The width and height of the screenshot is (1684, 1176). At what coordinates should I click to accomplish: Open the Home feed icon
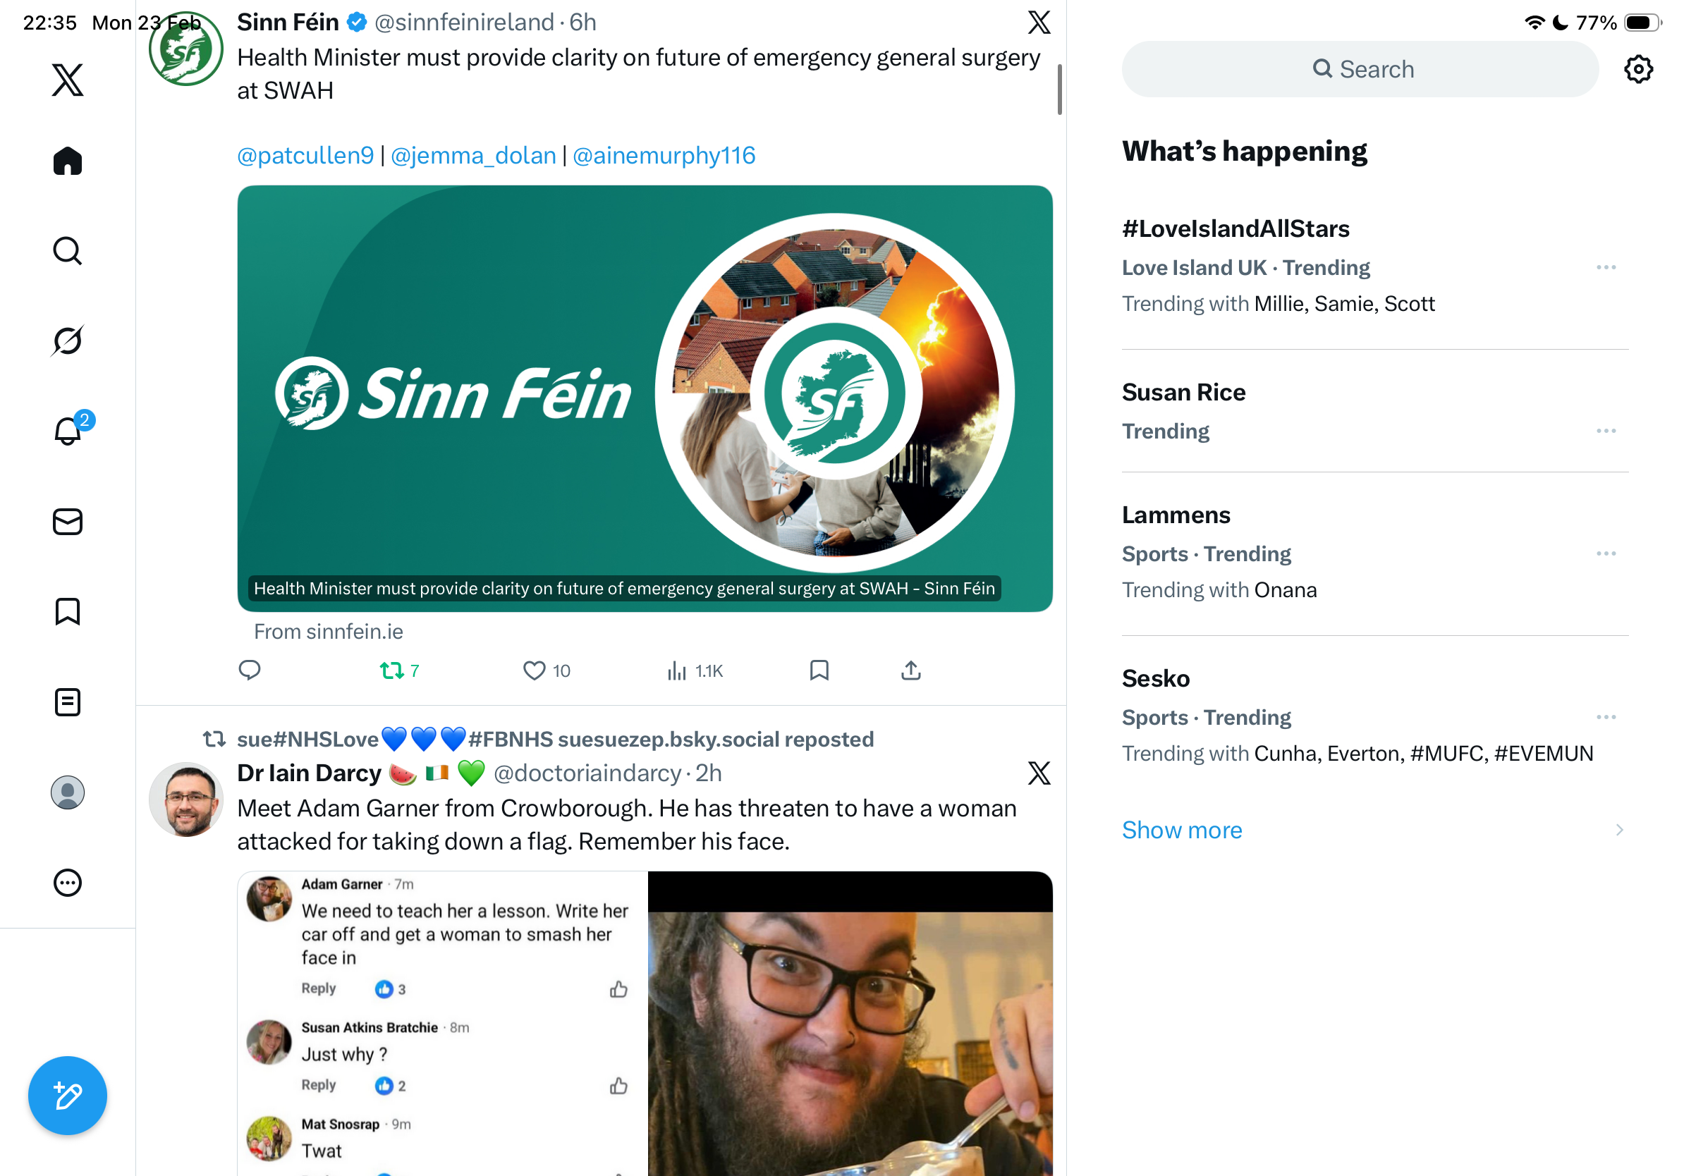[x=68, y=161]
